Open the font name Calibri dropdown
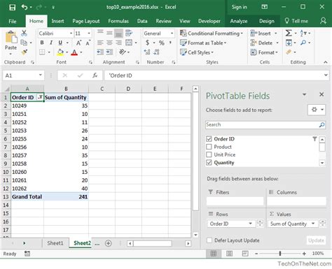This screenshot has width=332, height=269. [x=71, y=34]
